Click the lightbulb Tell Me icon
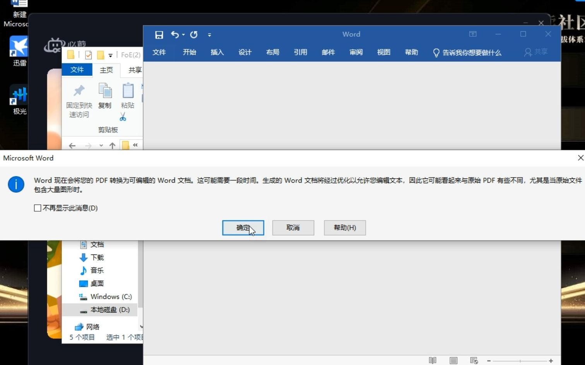This screenshot has width=585, height=365. click(x=436, y=53)
